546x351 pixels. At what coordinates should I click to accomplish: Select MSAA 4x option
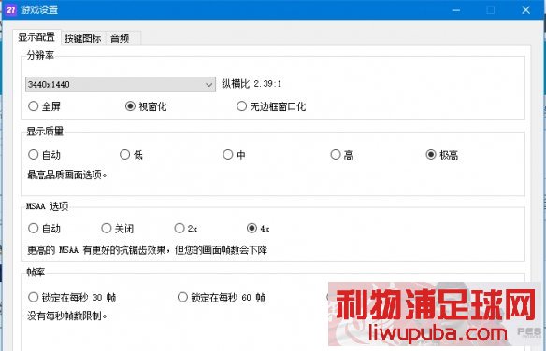pos(258,229)
